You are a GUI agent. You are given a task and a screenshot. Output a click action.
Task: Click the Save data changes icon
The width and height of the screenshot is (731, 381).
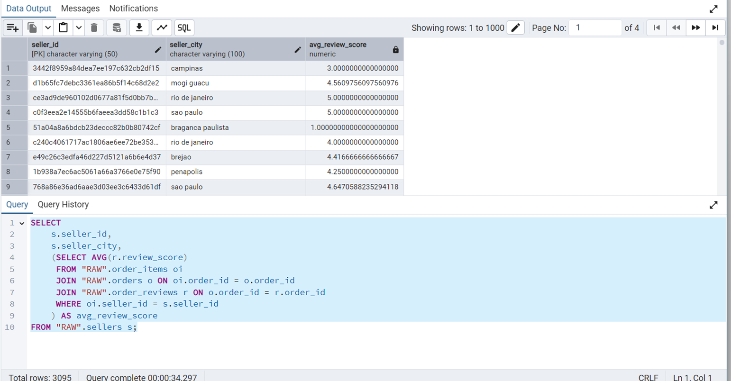coord(117,28)
